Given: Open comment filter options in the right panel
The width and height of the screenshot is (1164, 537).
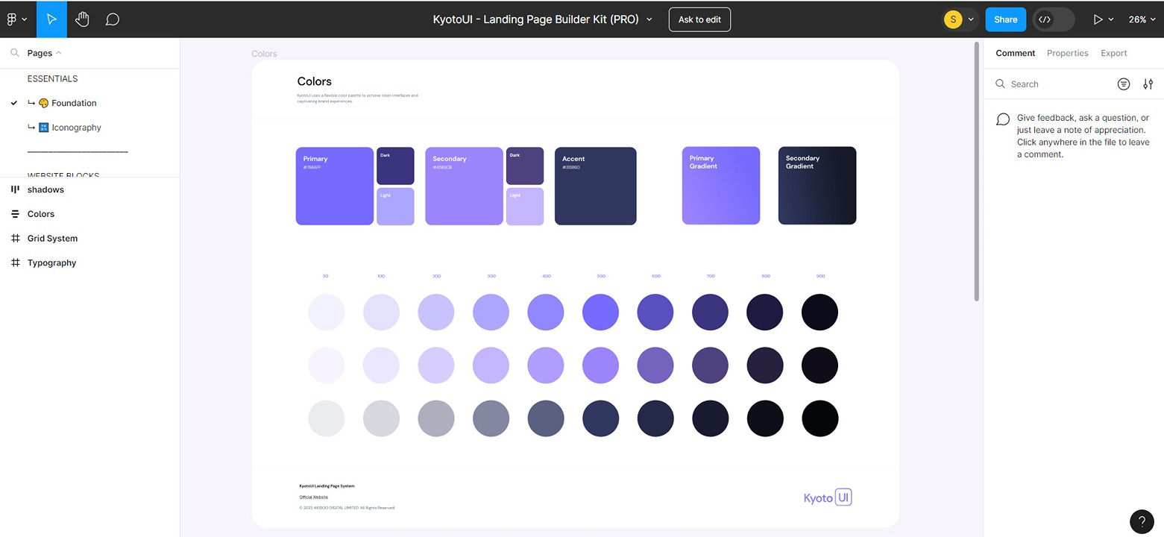Looking at the screenshot, I should pyautogui.click(x=1148, y=84).
